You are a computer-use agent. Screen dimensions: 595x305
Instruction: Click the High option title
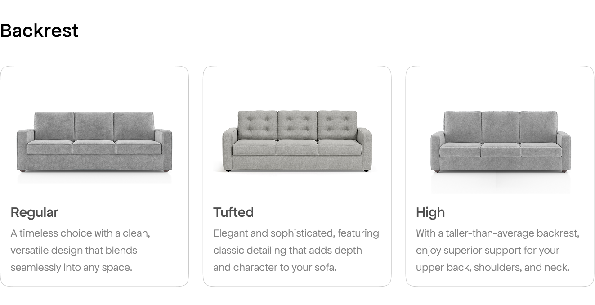click(x=430, y=213)
